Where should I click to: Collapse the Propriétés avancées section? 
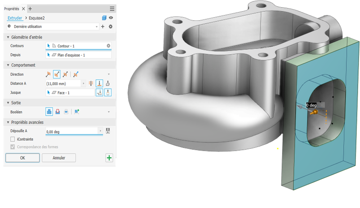tap(8, 122)
